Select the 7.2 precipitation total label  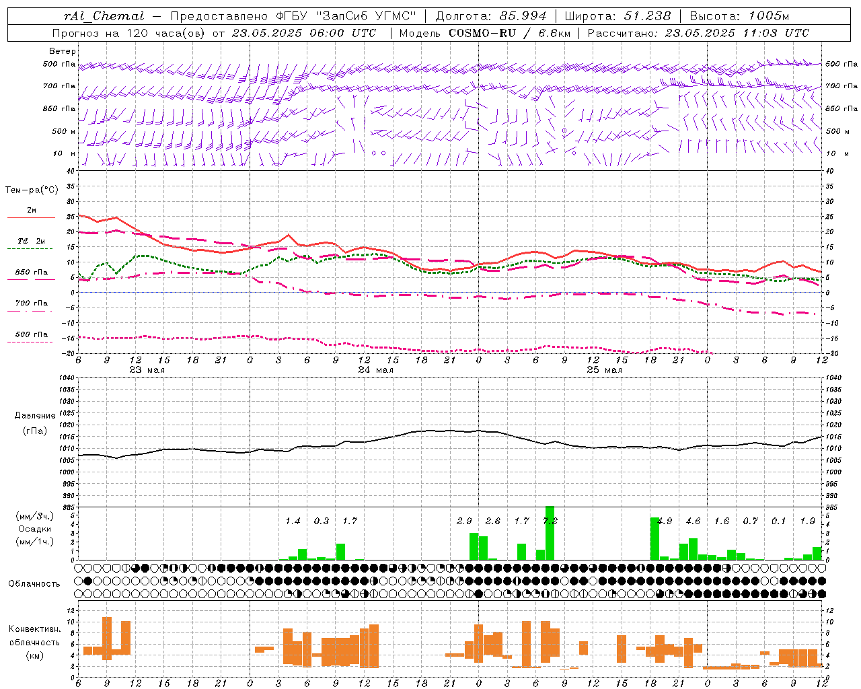click(x=550, y=521)
